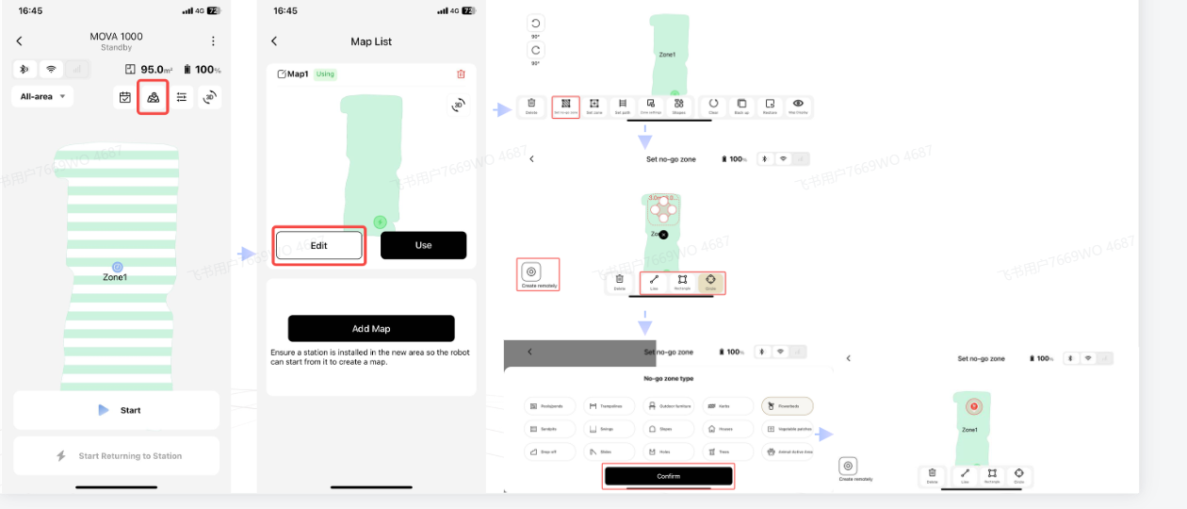Tap the green Using tag

click(325, 74)
